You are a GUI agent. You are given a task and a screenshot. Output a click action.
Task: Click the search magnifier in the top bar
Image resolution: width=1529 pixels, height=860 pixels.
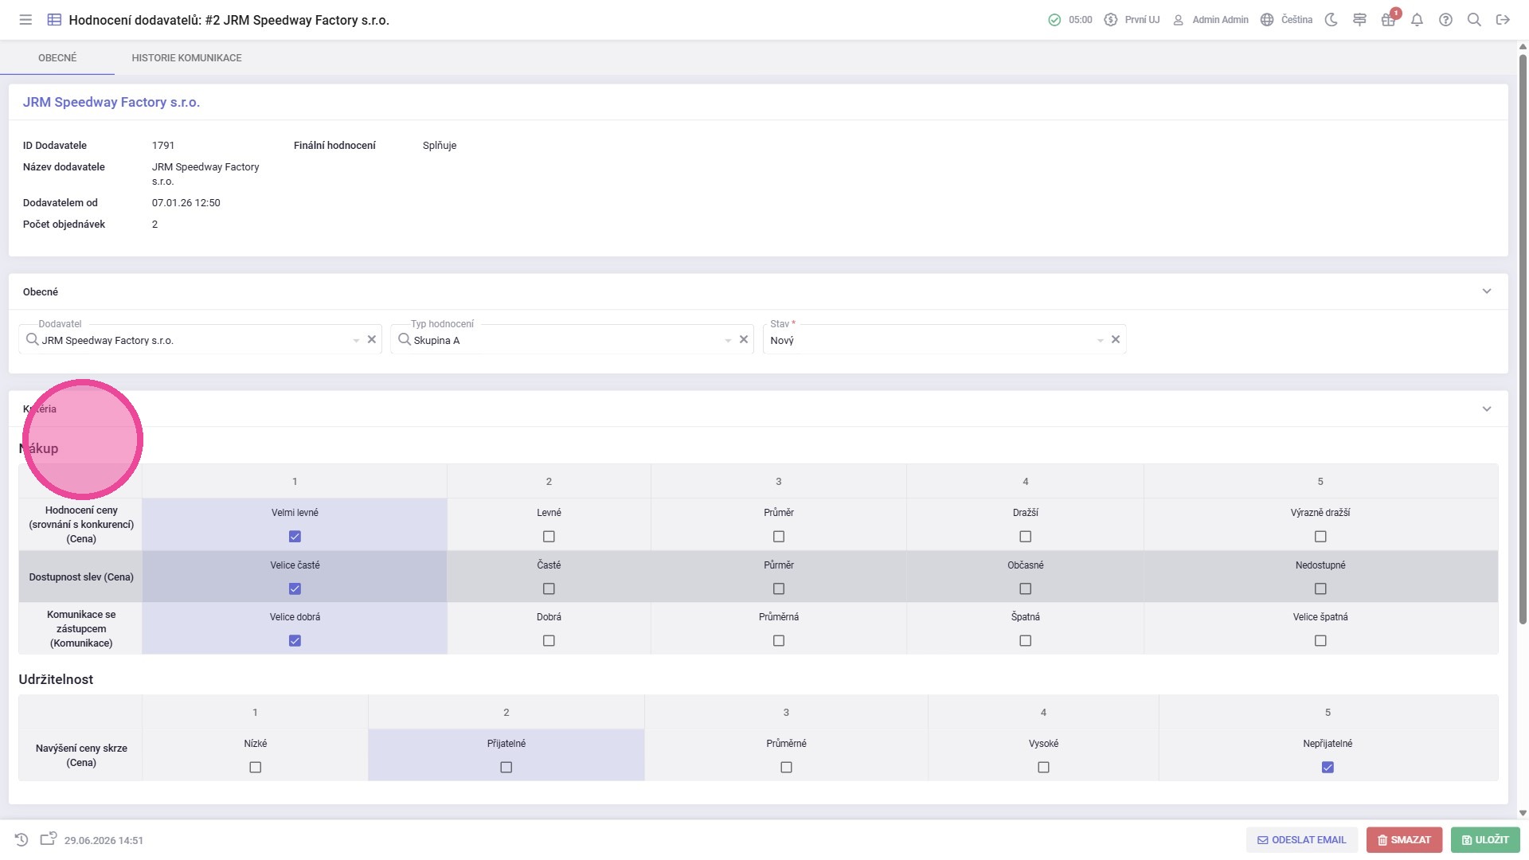point(1474,20)
